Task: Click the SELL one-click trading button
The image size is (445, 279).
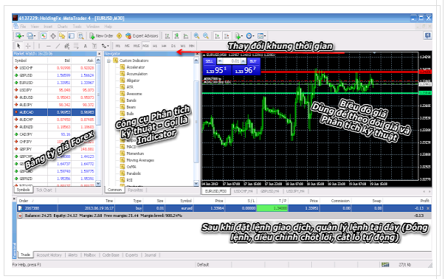Action: [209, 61]
